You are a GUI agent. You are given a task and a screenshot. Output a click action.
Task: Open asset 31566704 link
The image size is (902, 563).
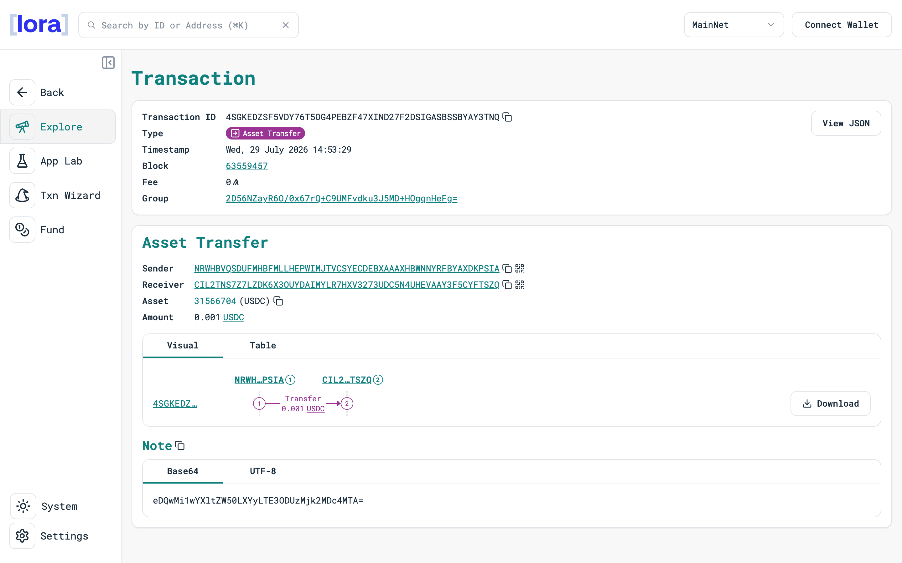coord(215,301)
